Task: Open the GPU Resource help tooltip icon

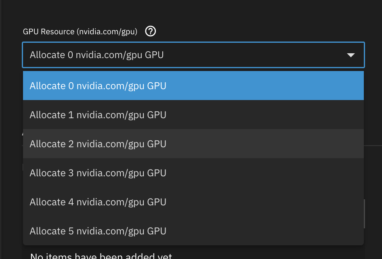Action: point(151,31)
